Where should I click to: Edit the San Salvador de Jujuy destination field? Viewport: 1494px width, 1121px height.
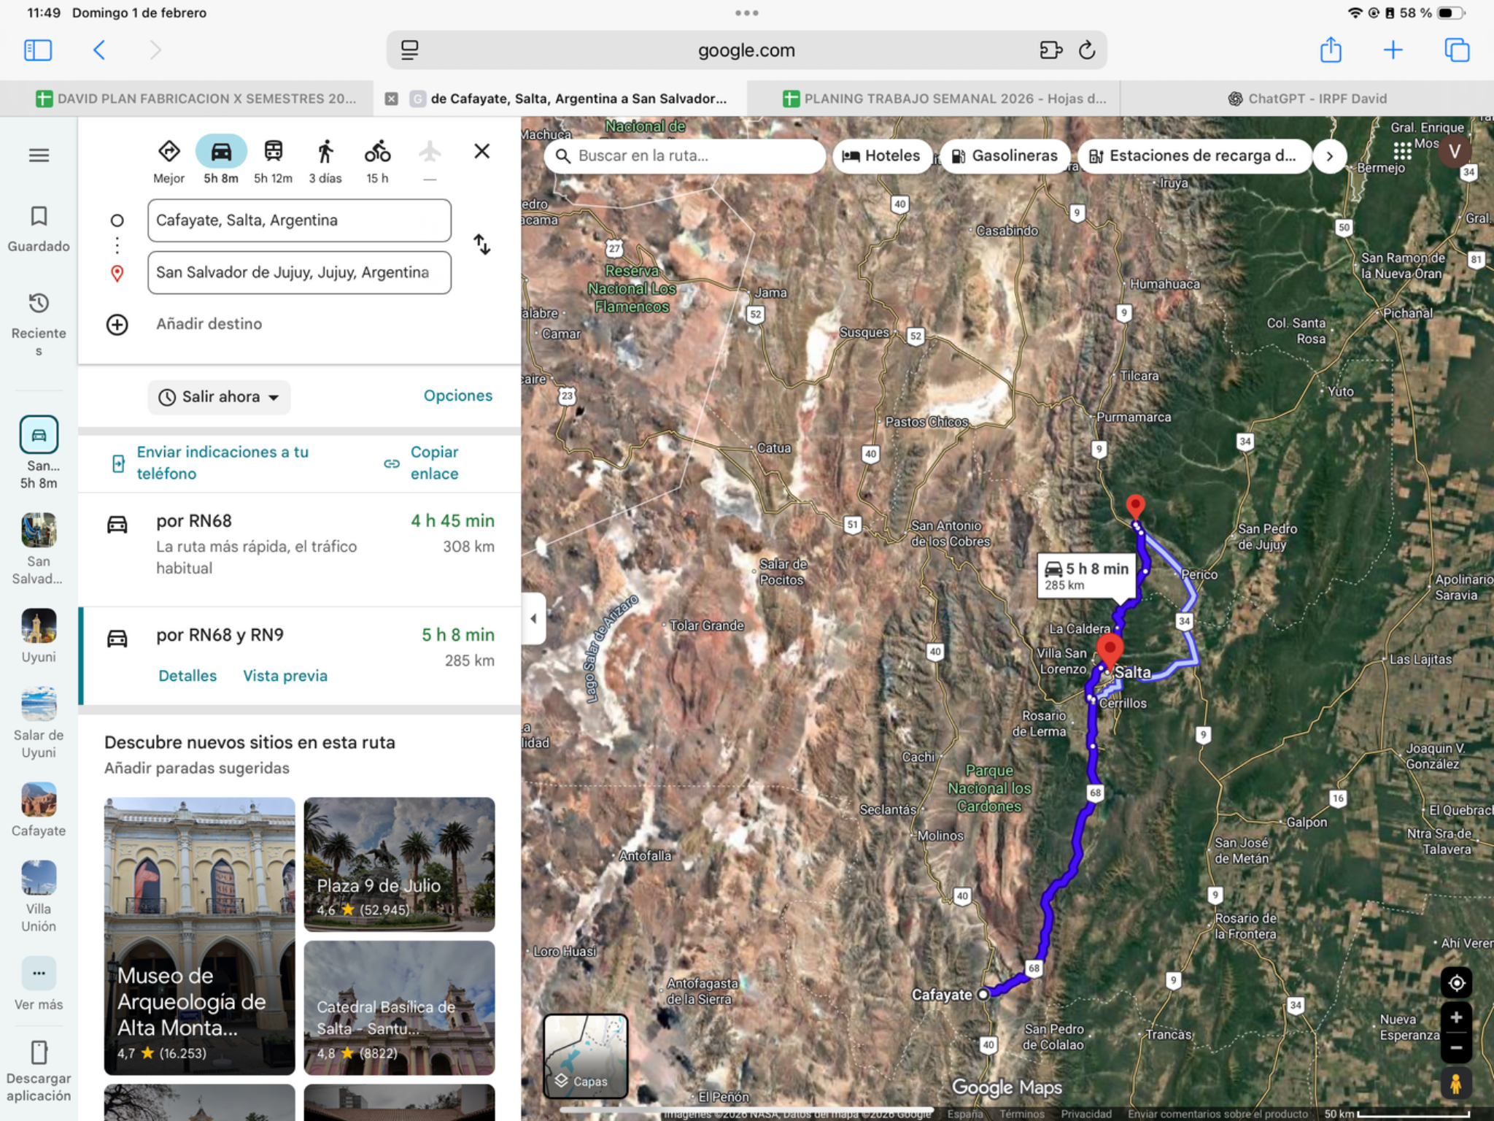pos(299,272)
